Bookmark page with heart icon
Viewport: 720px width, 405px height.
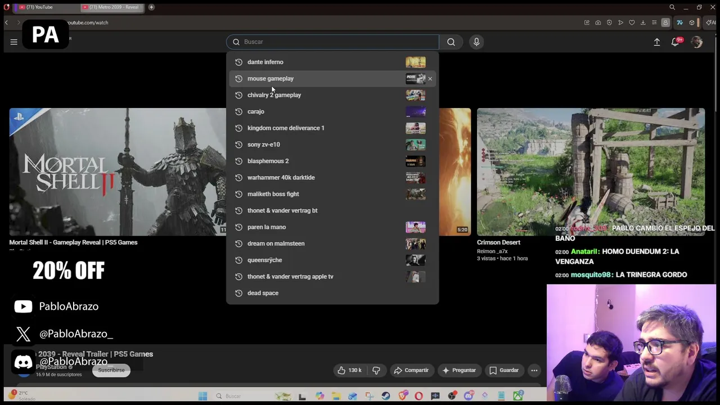632,22
